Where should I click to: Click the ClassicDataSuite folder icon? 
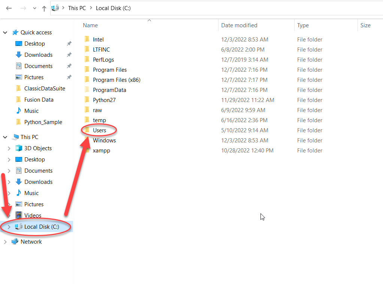click(18, 89)
